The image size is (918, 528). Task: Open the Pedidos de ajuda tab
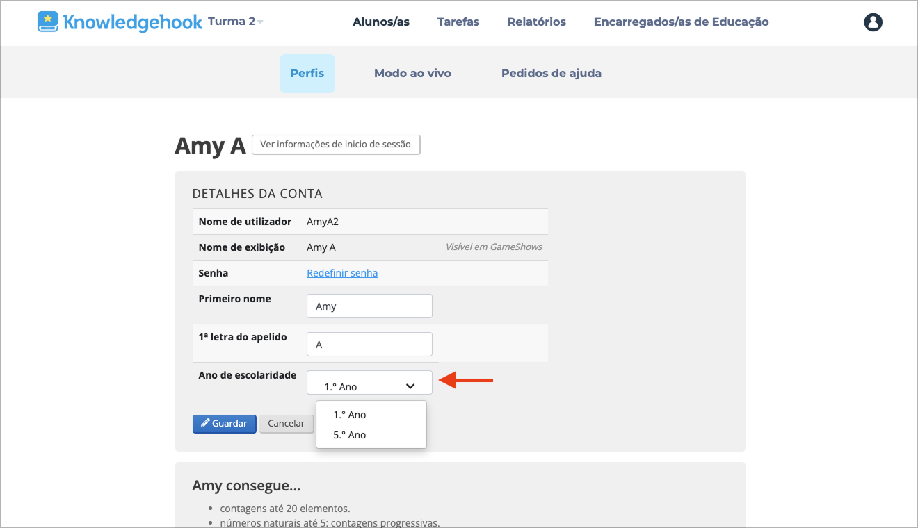coord(551,73)
